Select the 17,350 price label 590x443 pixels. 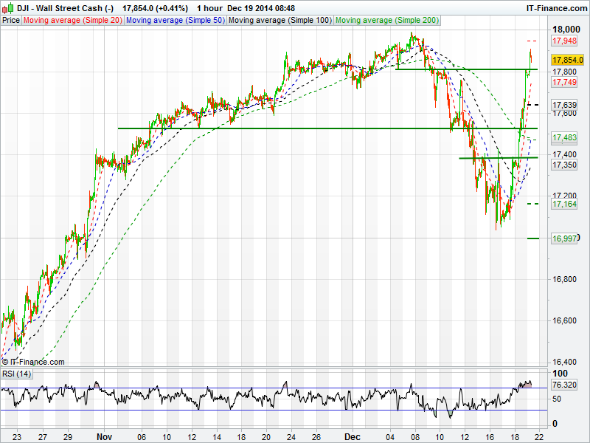point(564,165)
